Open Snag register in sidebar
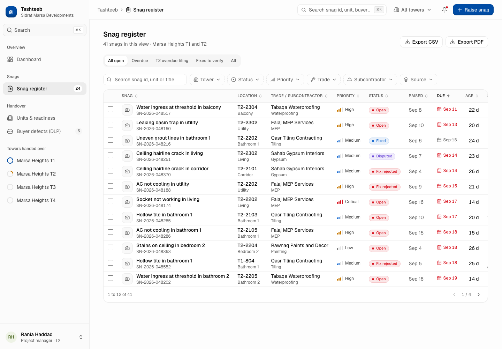Image resolution: width=502 pixels, height=349 pixels. point(45,89)
